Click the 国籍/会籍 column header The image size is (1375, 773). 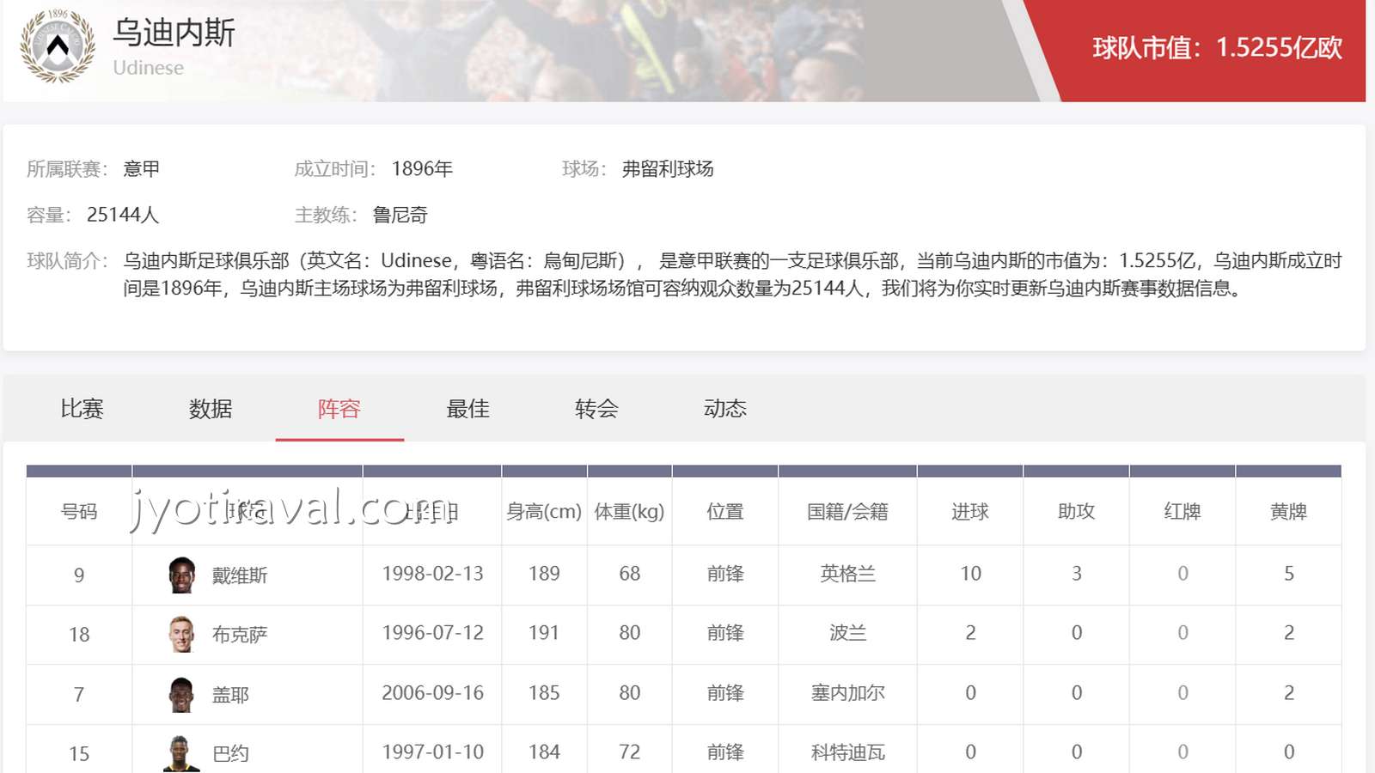tap(847, 512)
